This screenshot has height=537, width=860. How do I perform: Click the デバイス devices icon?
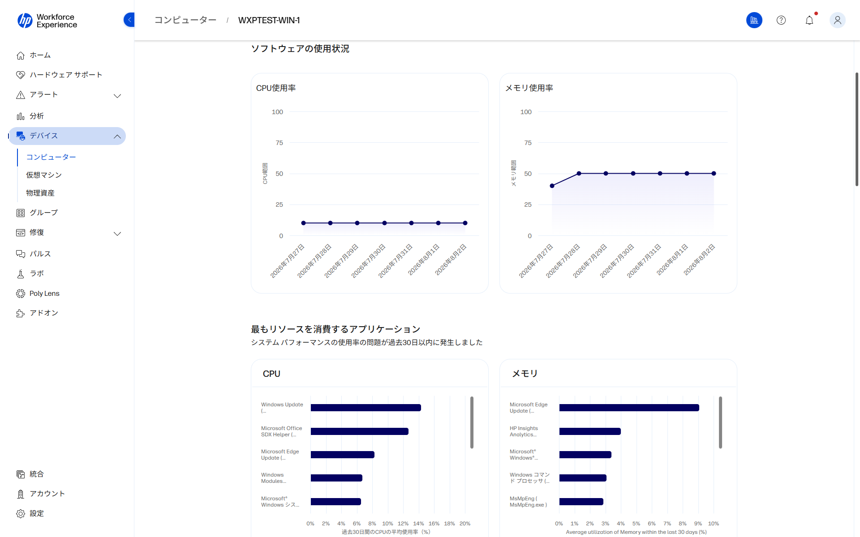[21, 136]
